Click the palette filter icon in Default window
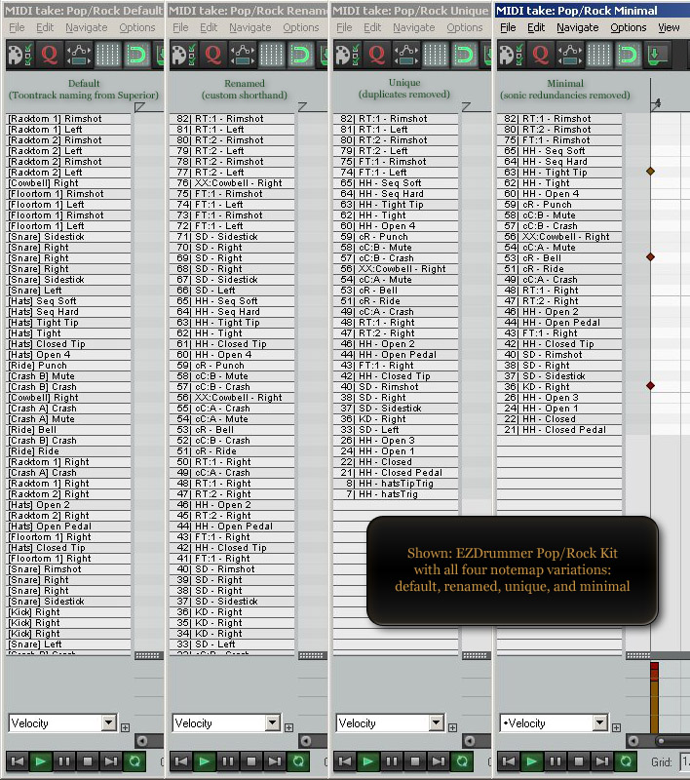The height and width of the screenshot is (780, 690). point(20,55)
